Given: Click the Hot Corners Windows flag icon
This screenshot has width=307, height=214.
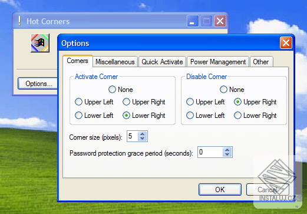Looking at the screenshot, I should 40,43.
